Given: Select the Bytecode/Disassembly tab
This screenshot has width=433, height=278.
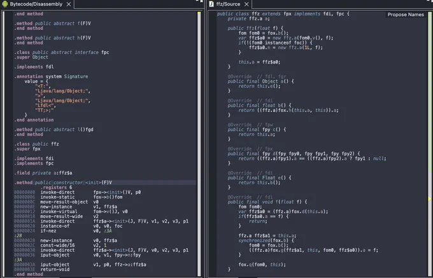Looking at the screenshot, I should point(37,4).
